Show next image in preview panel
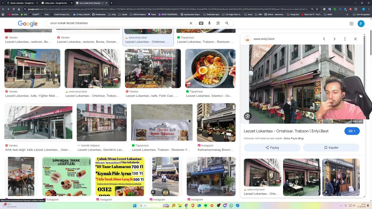Viewport: 372px width, 209px height. pos(334,39)
